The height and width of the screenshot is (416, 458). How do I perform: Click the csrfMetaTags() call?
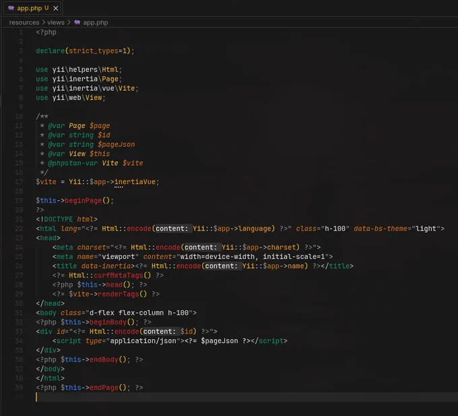(122, 275)
